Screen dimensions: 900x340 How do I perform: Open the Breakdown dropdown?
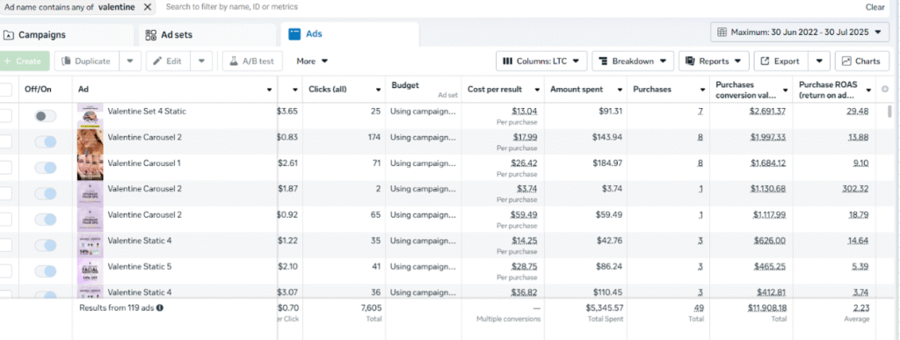(633, 61)
